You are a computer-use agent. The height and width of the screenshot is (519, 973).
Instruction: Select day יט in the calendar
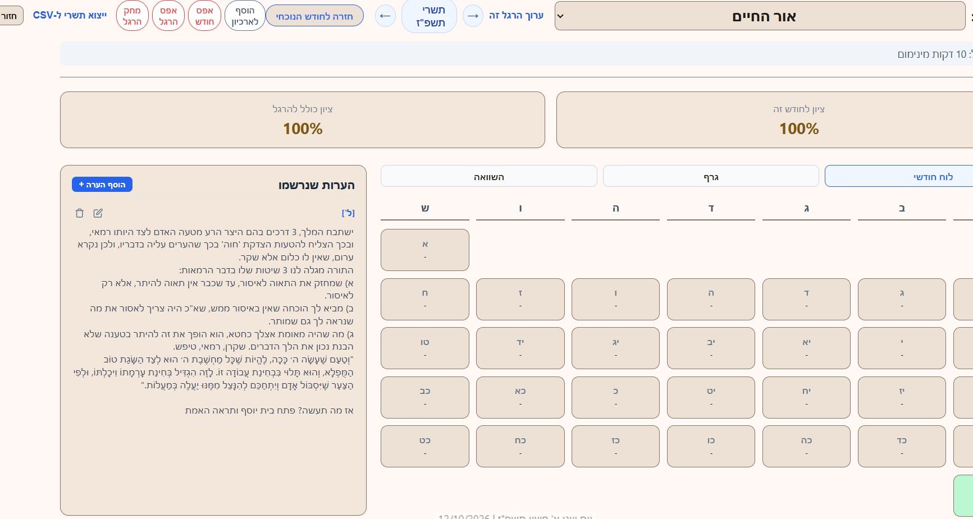coord(711,397)
